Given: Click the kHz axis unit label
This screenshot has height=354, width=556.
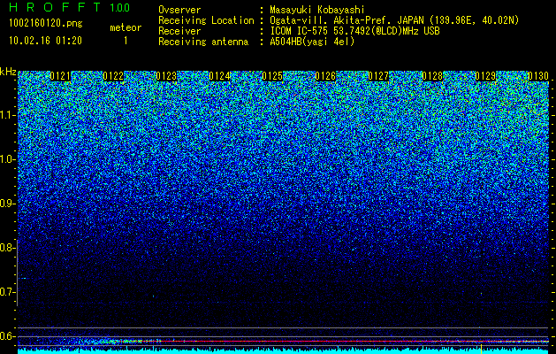Looking at the screenshot, I should (8, 72).
